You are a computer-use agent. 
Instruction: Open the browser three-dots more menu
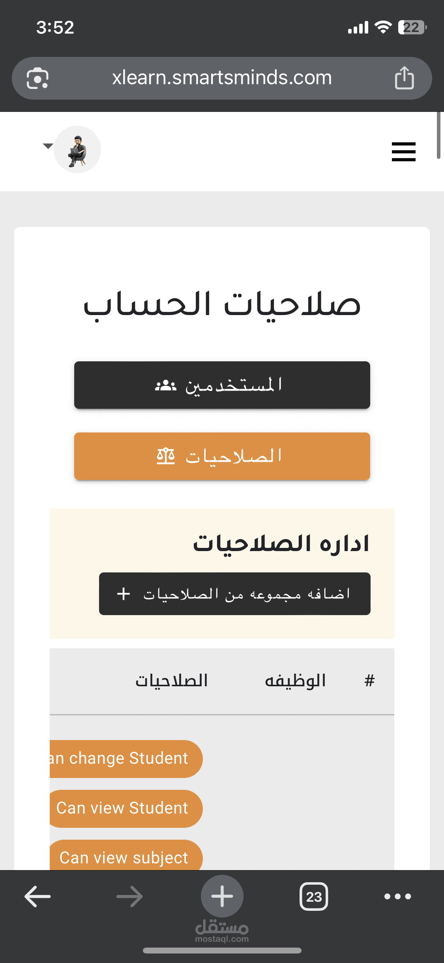tap(397, 896)
